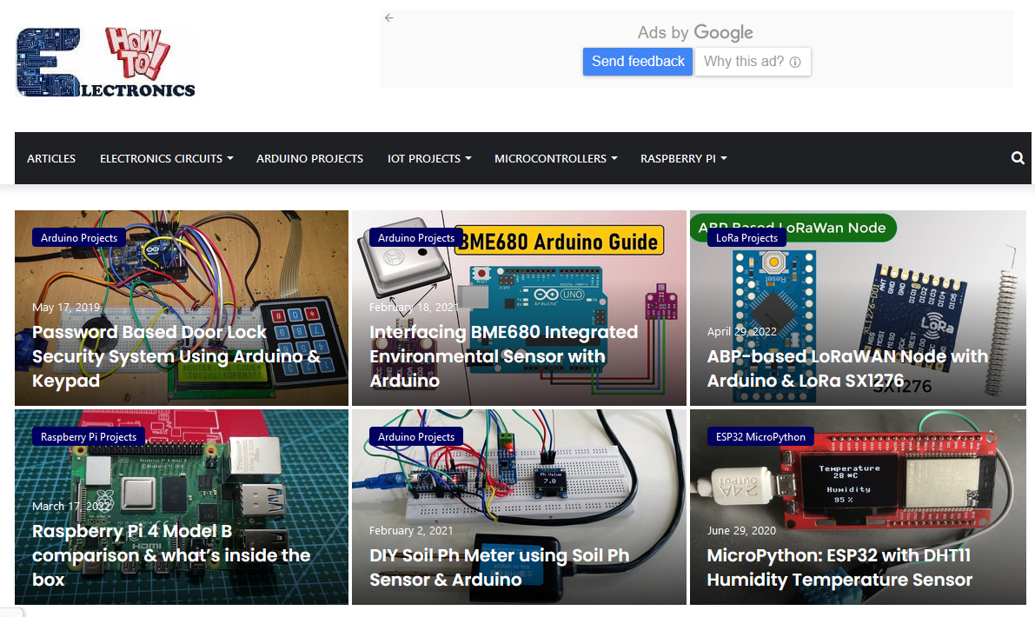Viewport: 1035px width, 617px height.
Task: Expand the Raspberry Pi dropdown arrow
Action: pyautogui.click(x=724, y=158)
